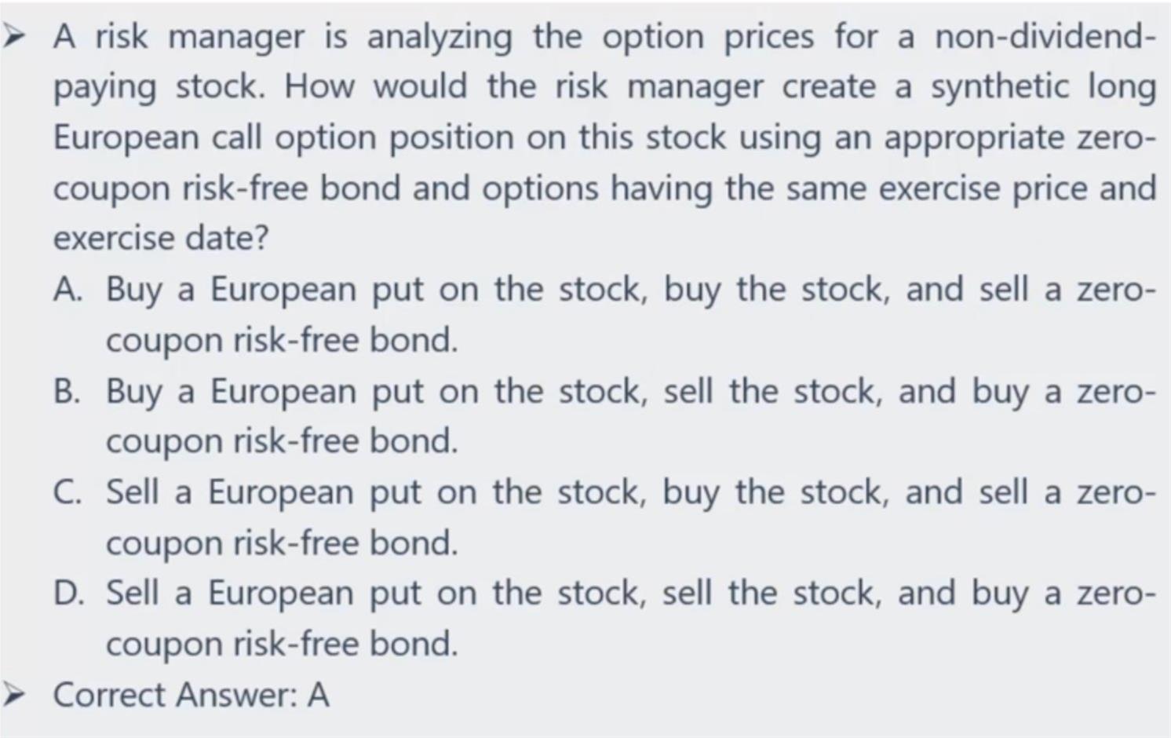This screenshot has width=1171, height=738.
Task: Click the first line of option A
Action: (x=631, y=290)
